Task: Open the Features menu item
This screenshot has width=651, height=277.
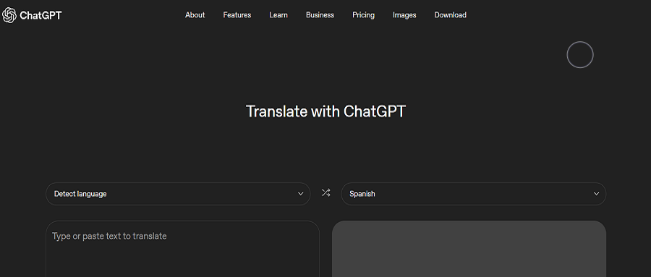Action: [x=237, y=15]
